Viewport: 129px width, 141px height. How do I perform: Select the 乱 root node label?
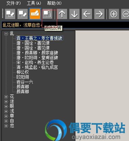click(12, 34)
